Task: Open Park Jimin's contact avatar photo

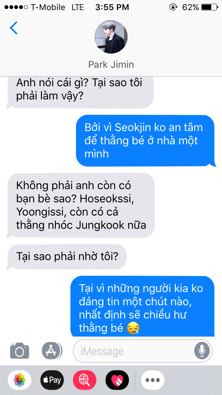Action: pos(111,37)
